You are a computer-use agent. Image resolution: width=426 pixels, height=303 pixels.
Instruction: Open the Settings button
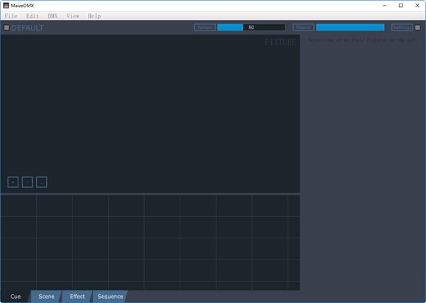point(402,28)
